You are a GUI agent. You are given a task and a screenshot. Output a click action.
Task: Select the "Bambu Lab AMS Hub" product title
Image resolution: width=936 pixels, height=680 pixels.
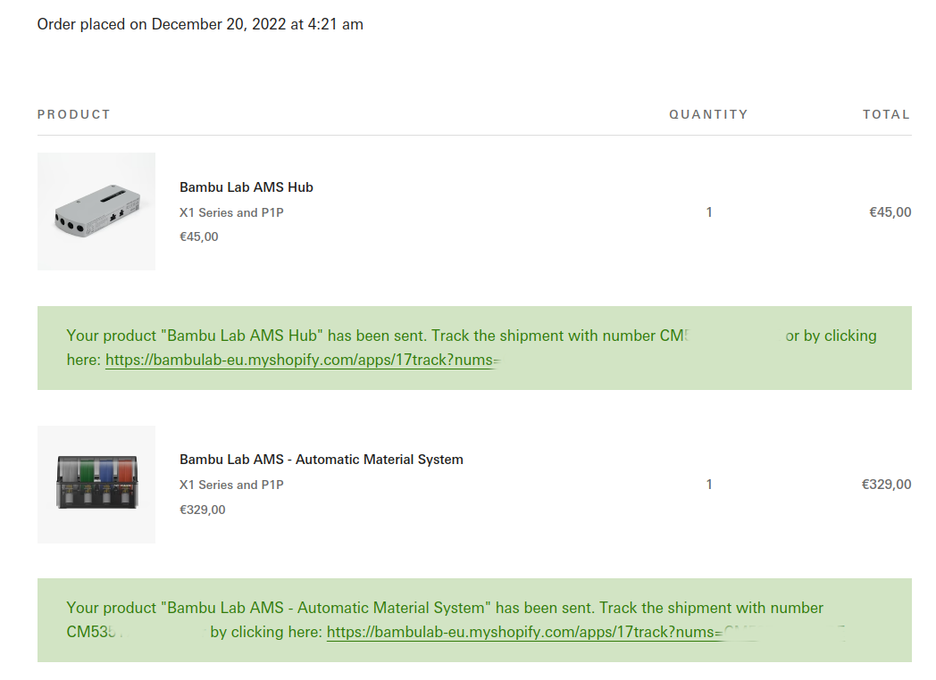click(x=247, y=187)
